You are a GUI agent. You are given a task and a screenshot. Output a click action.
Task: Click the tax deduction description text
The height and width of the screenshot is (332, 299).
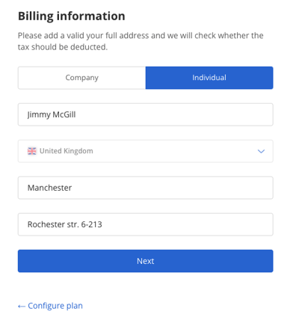coord(141,41)
